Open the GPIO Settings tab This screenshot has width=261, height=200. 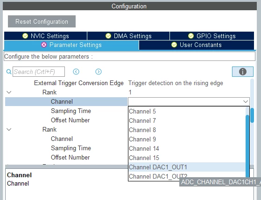[x=212, y=36]
